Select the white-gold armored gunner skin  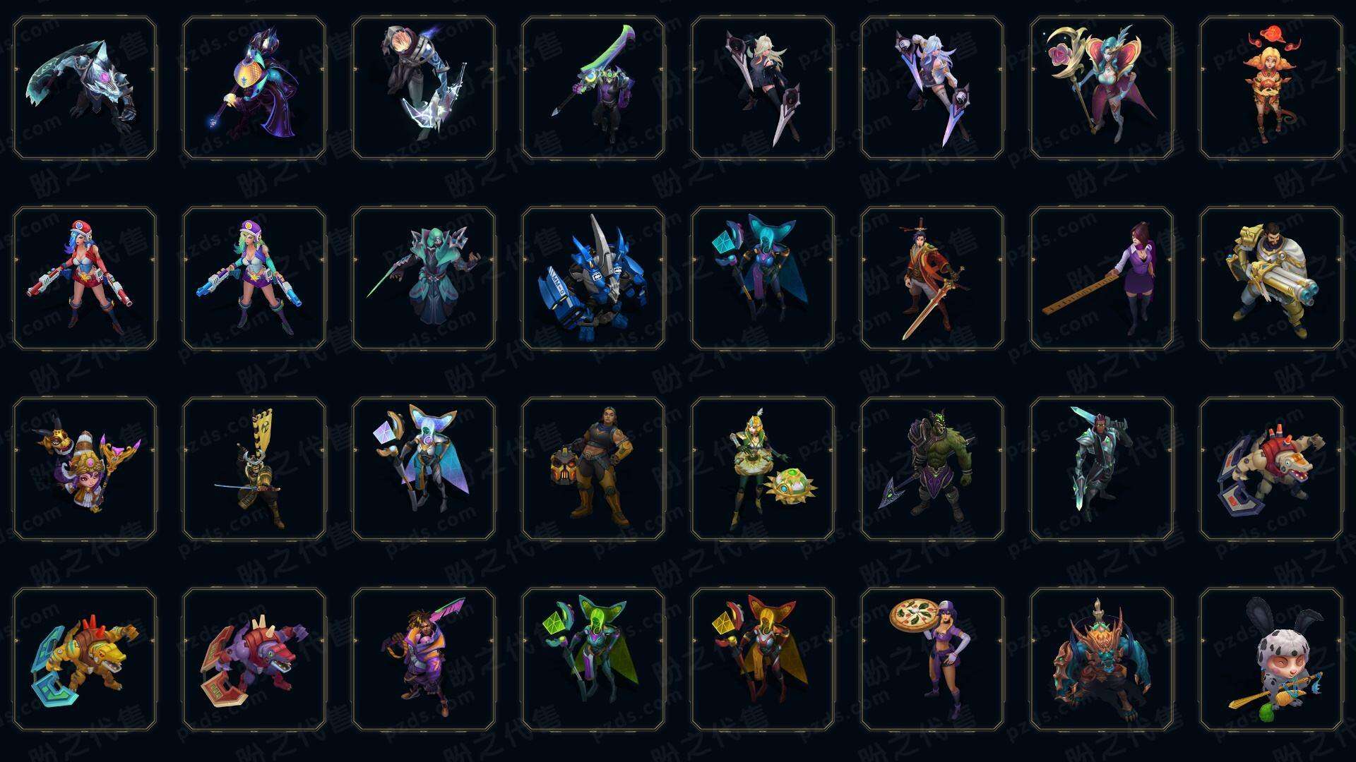(1271, 278)
